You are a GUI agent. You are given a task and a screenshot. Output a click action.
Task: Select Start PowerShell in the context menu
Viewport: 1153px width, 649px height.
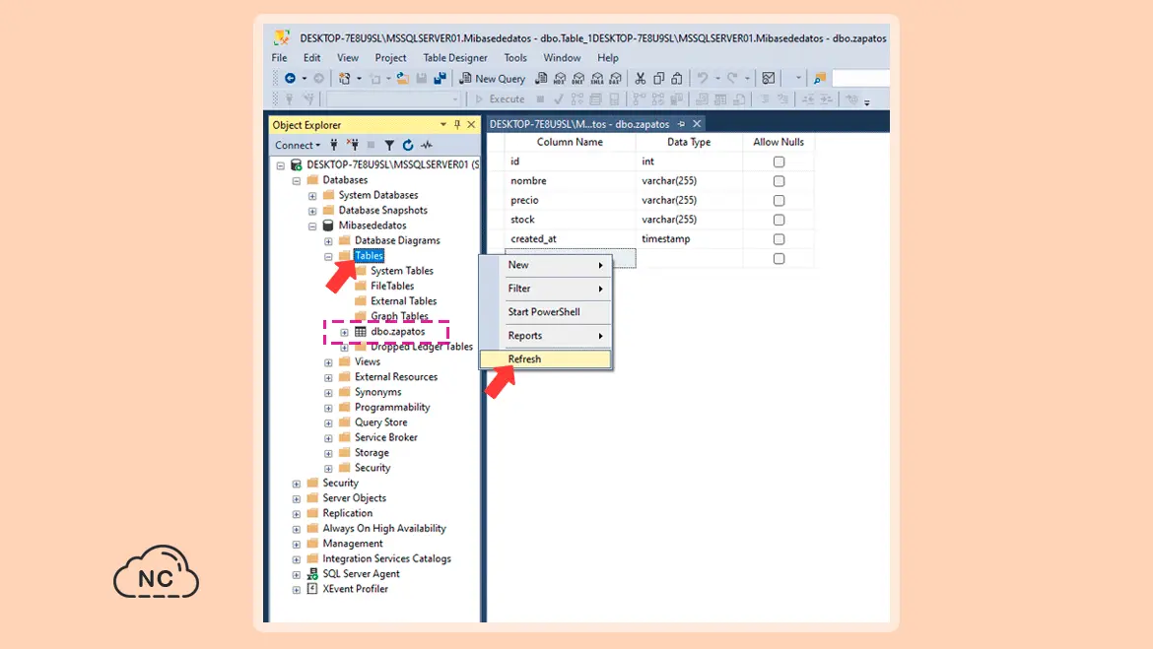(x=545, y=311)
